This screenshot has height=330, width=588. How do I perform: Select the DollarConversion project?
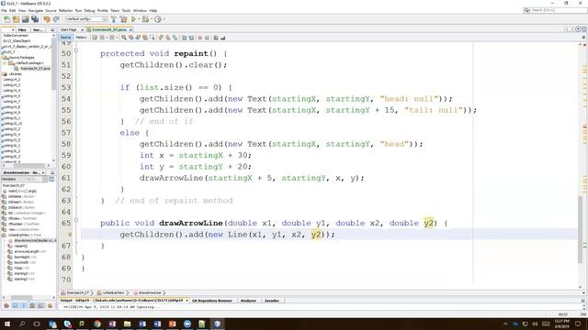pyautogui.click(x=16, y=36)
